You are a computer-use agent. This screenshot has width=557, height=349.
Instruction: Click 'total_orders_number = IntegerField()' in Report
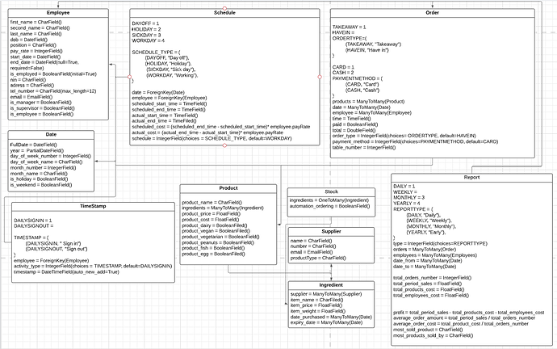433,278
